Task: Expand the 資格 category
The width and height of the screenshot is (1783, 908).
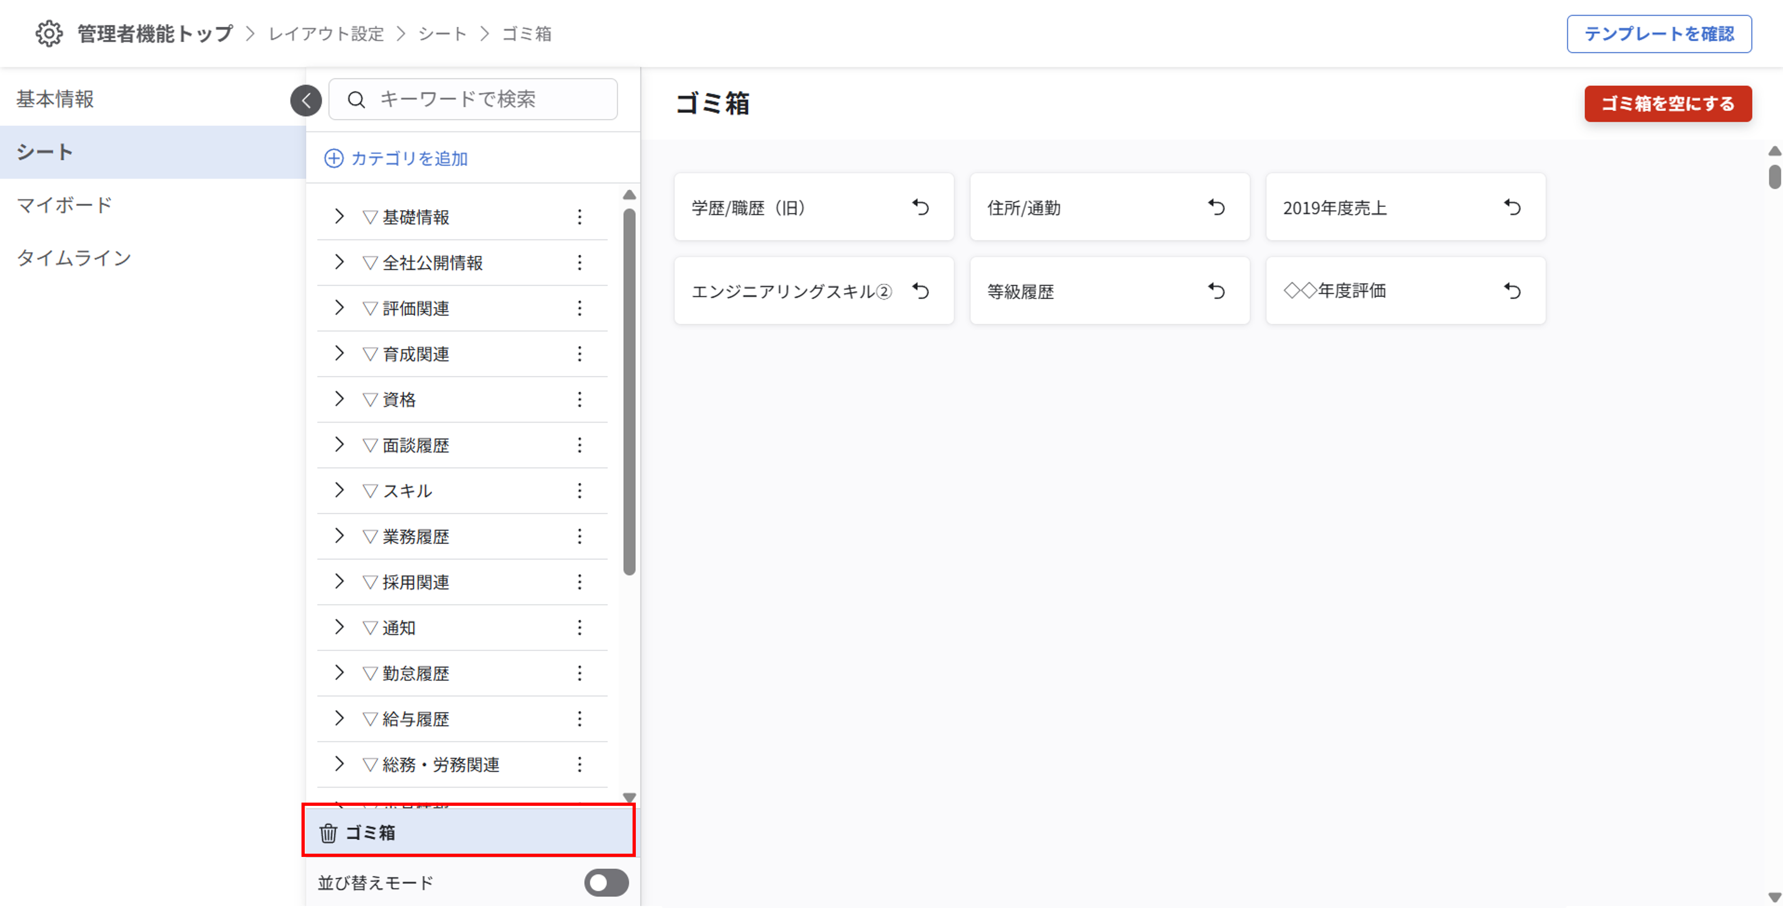Action: [x=339, y=399]
